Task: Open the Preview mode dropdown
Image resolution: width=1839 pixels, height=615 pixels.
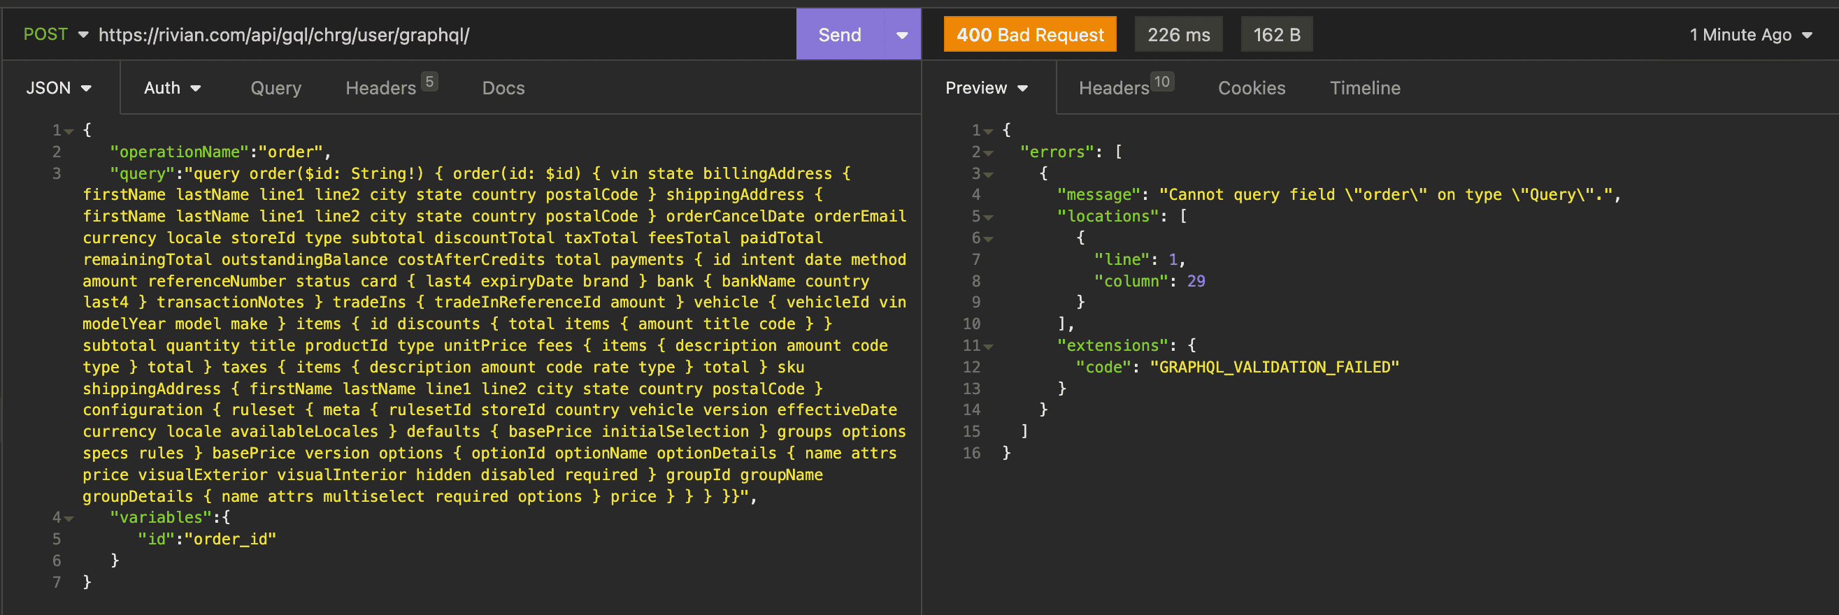Action: 987,88
